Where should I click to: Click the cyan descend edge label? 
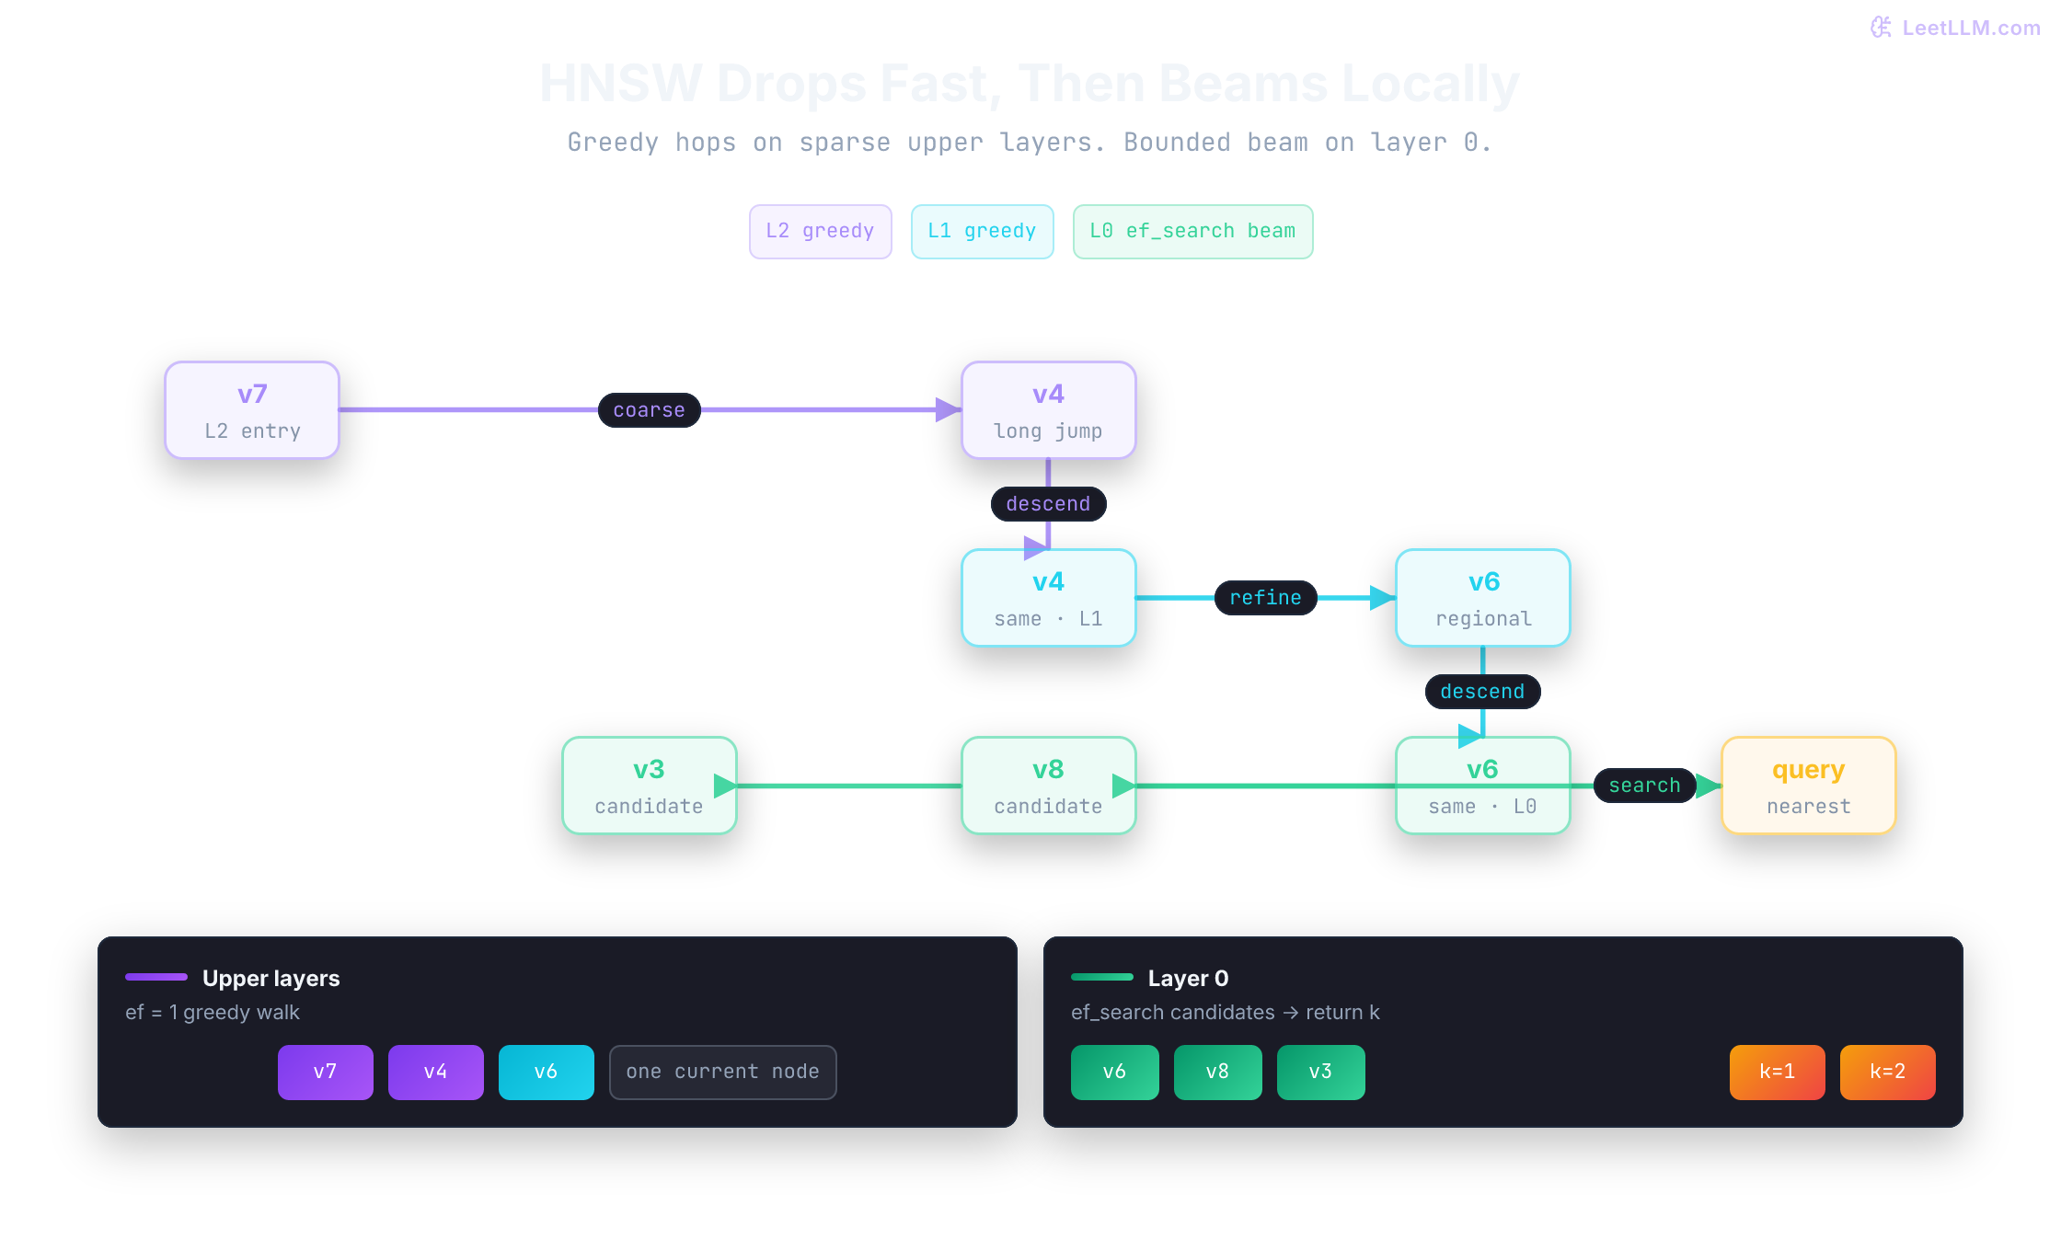1482,692
